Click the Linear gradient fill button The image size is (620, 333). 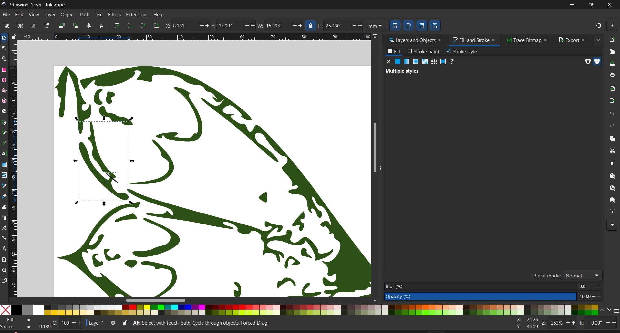pyautogui.click(x=407, y=62)
